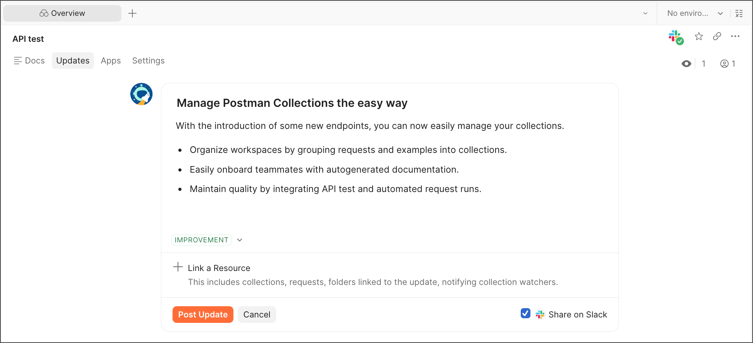Image resolution: width=753 pixels, height=343 pixels.
Task: Open the tab list chevron dropdown
Action: pos(645,14)
